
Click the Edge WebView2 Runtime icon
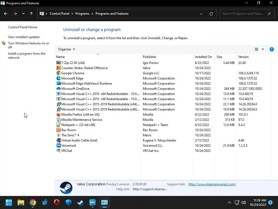(x=59, y=83)
